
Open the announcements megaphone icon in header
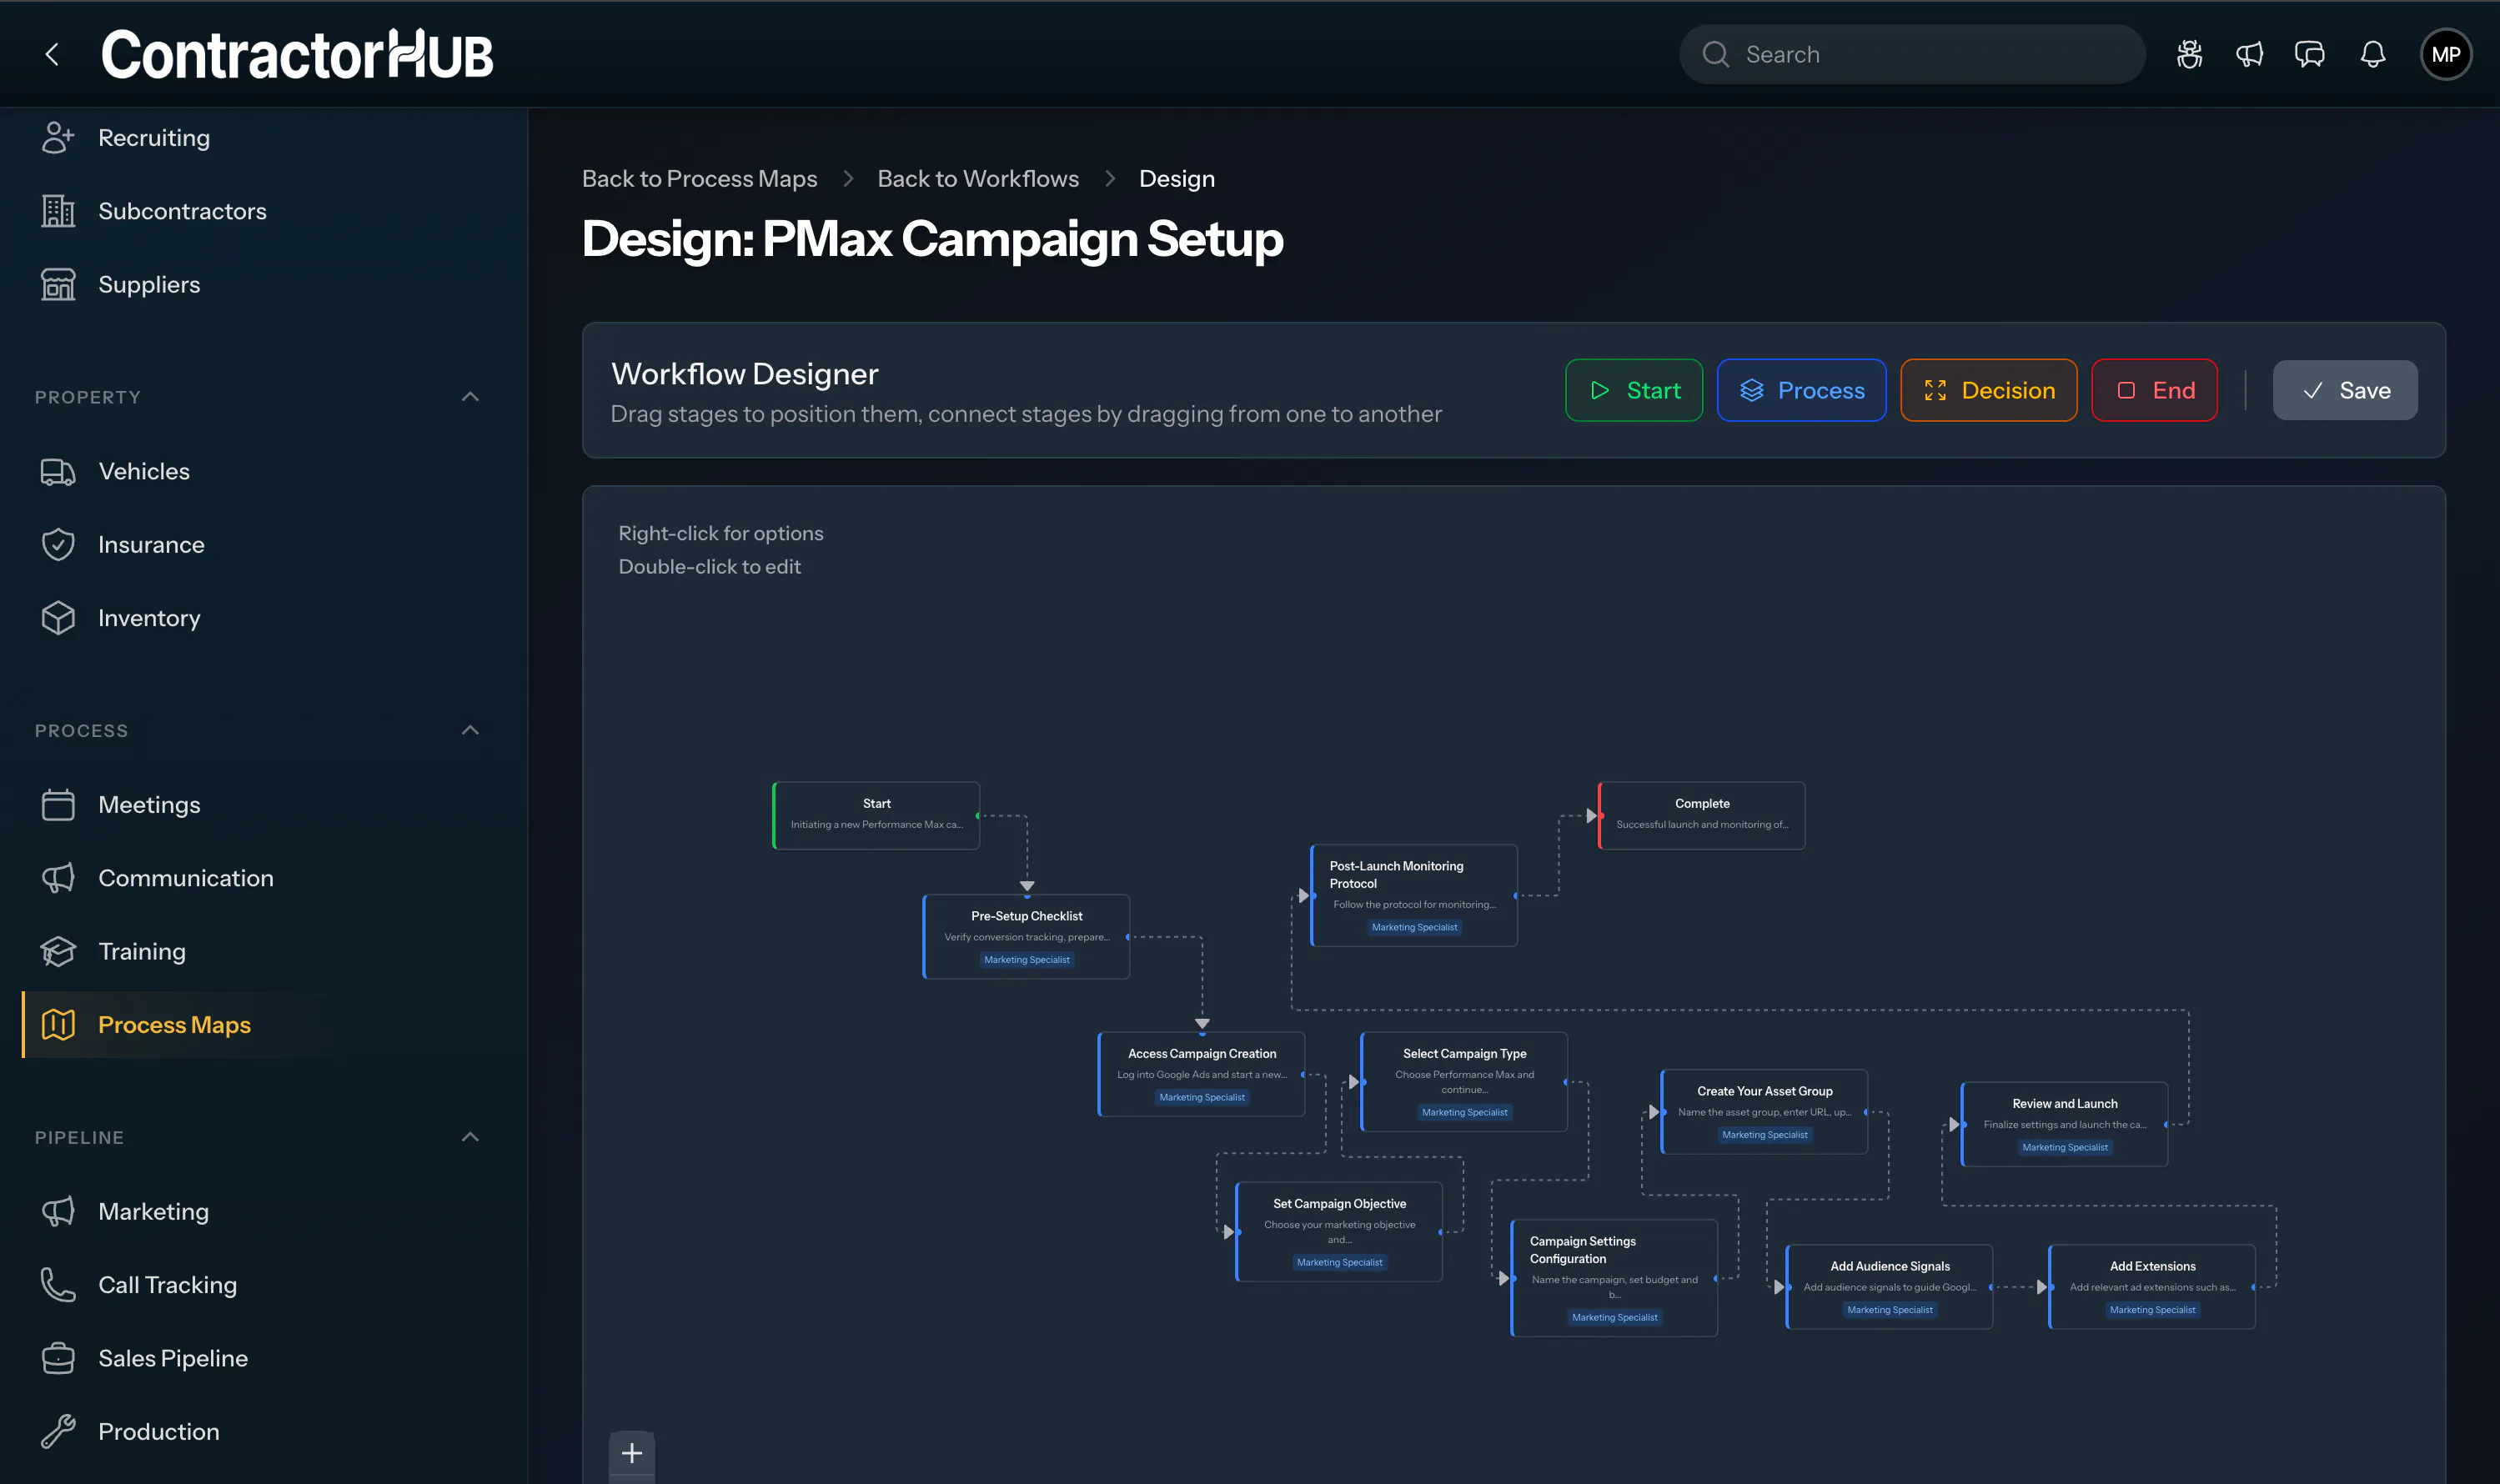pos(2249,54)
